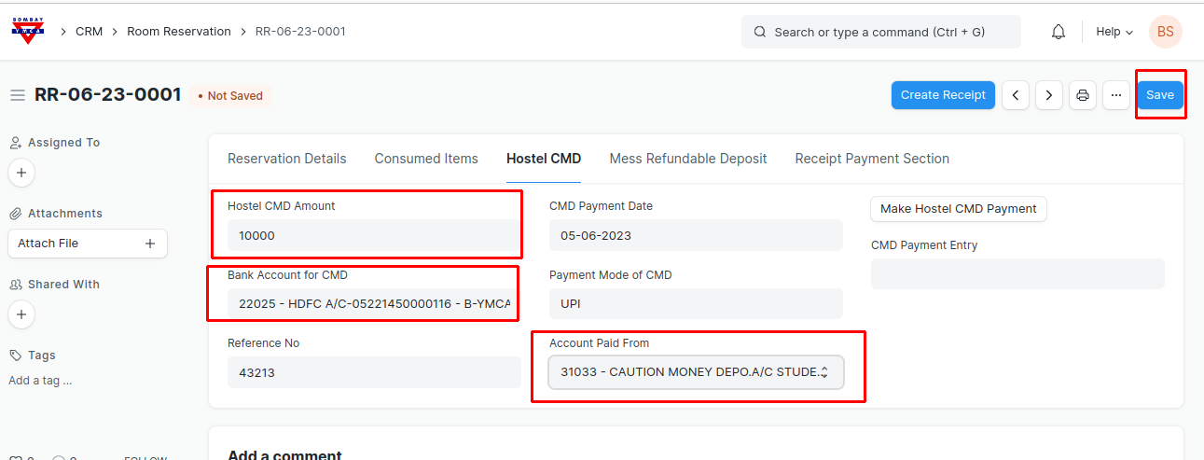
Task: Open the BS user avatar menu
Action: (x=1165, y=32)
